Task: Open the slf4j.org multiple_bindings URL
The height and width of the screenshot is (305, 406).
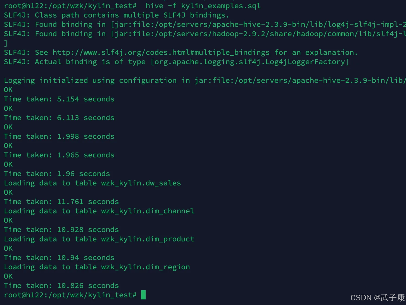Action: pos(161,52)
